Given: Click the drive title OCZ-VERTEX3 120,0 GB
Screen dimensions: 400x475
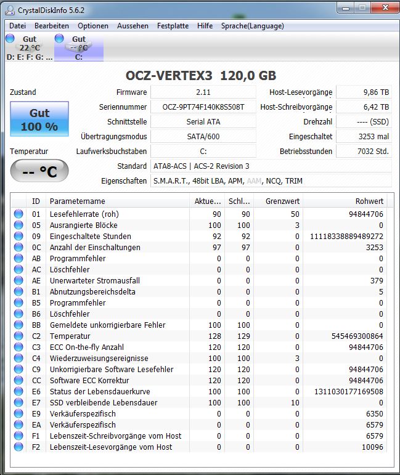Looking at the screenshot, I should (x=201, y=76).
